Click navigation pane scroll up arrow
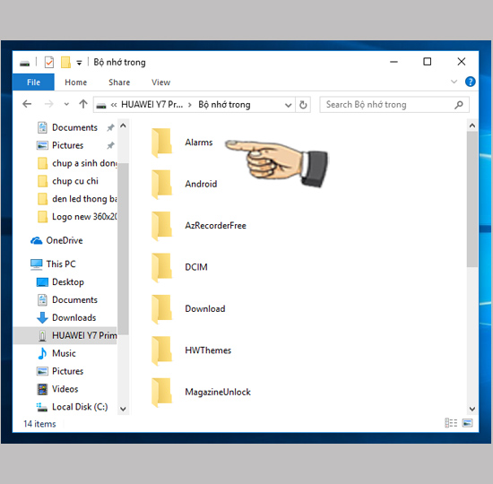Screen dimensions: 493x484 tap(123, 126)
